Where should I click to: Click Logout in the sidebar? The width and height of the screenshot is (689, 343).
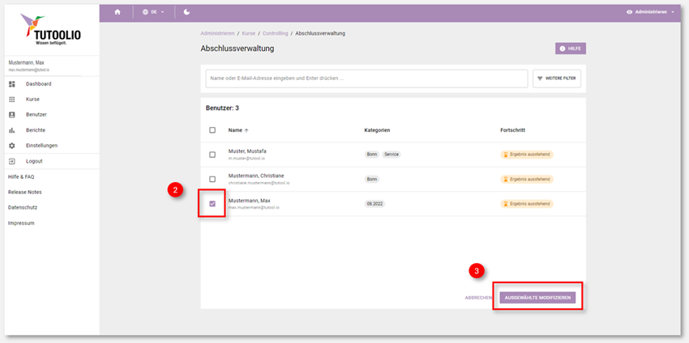coord(34,161)
